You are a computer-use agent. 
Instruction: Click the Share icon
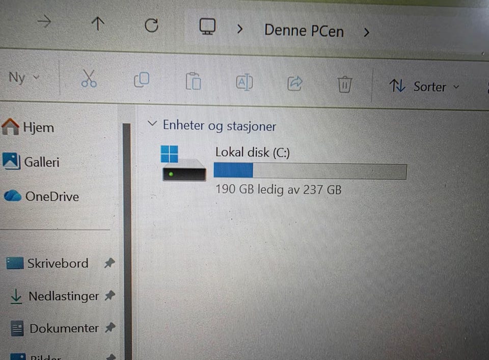tap(295, 83)
